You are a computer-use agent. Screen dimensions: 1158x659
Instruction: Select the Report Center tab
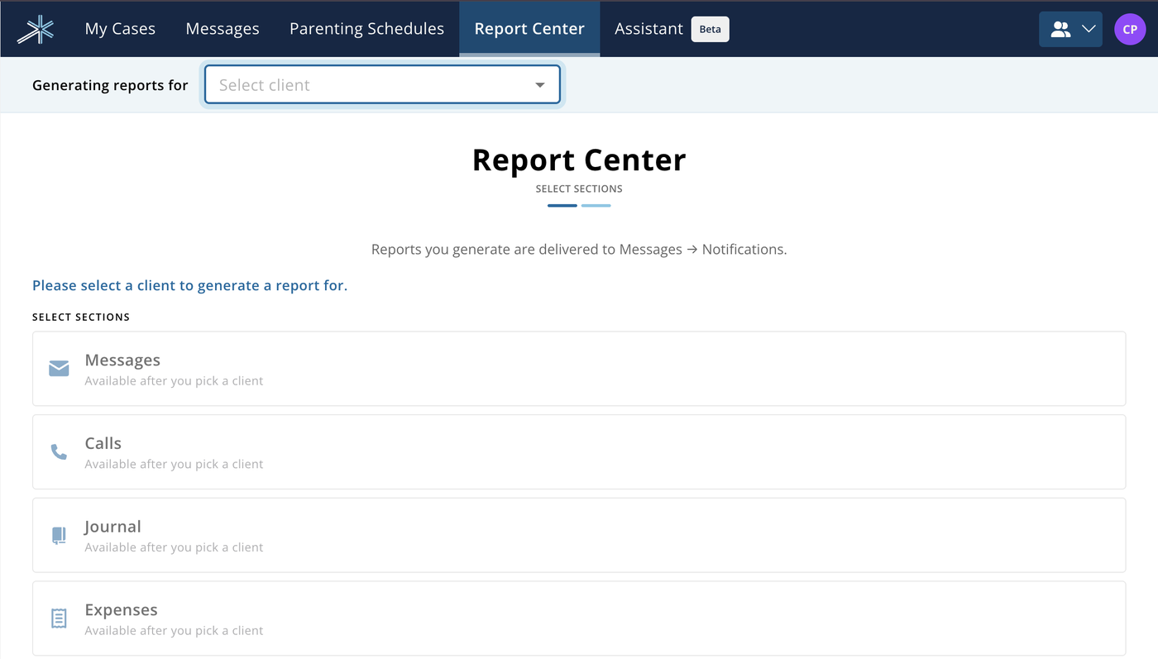[x=529, y=29]
